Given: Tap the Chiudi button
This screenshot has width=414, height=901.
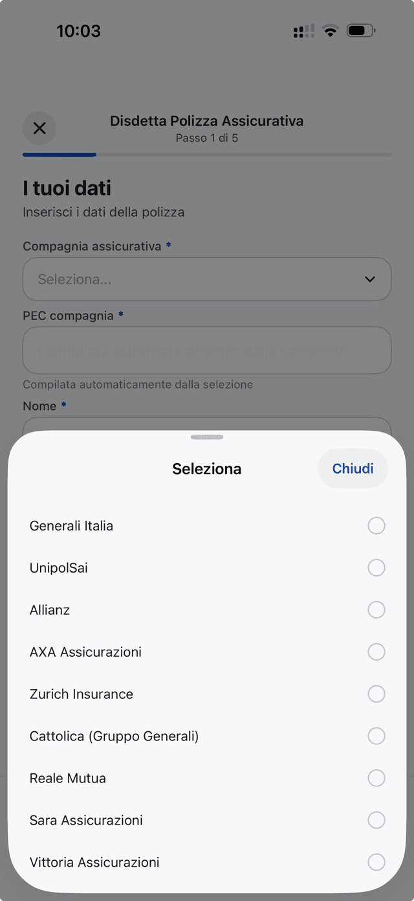Looking at the screenshot, I should tap(353, 468).
